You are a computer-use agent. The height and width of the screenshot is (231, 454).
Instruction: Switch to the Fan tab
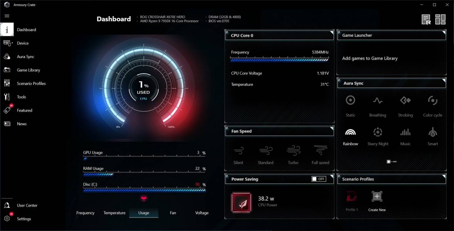173,213
